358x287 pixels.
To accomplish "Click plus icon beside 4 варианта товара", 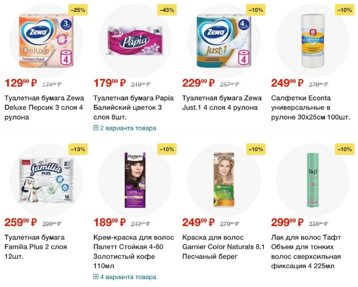I will click(x=96, y=277).
